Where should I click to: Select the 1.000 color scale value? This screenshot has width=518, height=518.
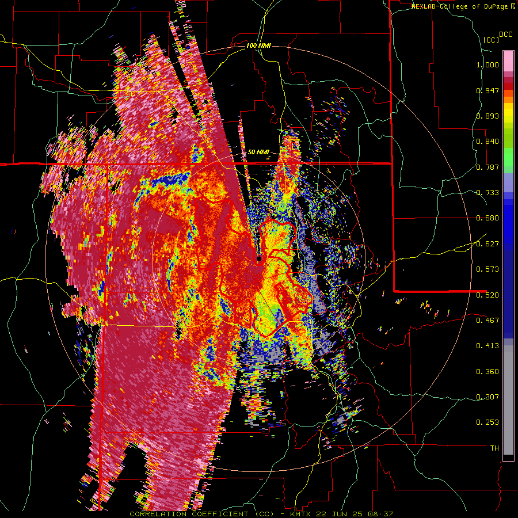coord(487,64)
